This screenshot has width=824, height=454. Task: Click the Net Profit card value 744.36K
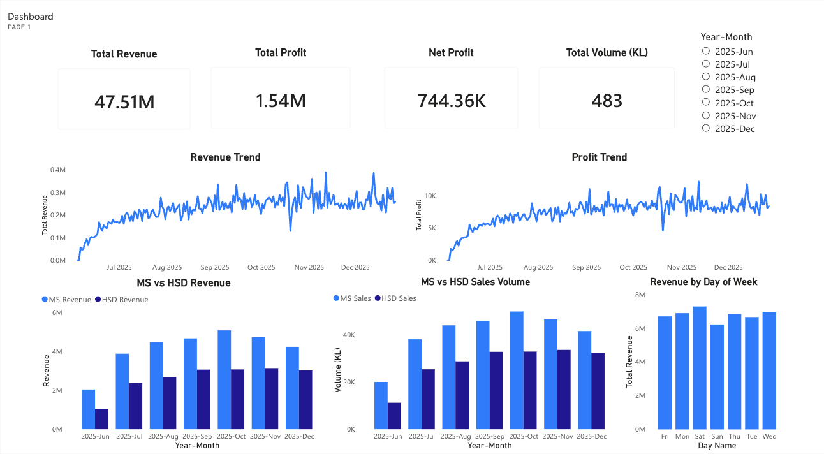(451, 100)
